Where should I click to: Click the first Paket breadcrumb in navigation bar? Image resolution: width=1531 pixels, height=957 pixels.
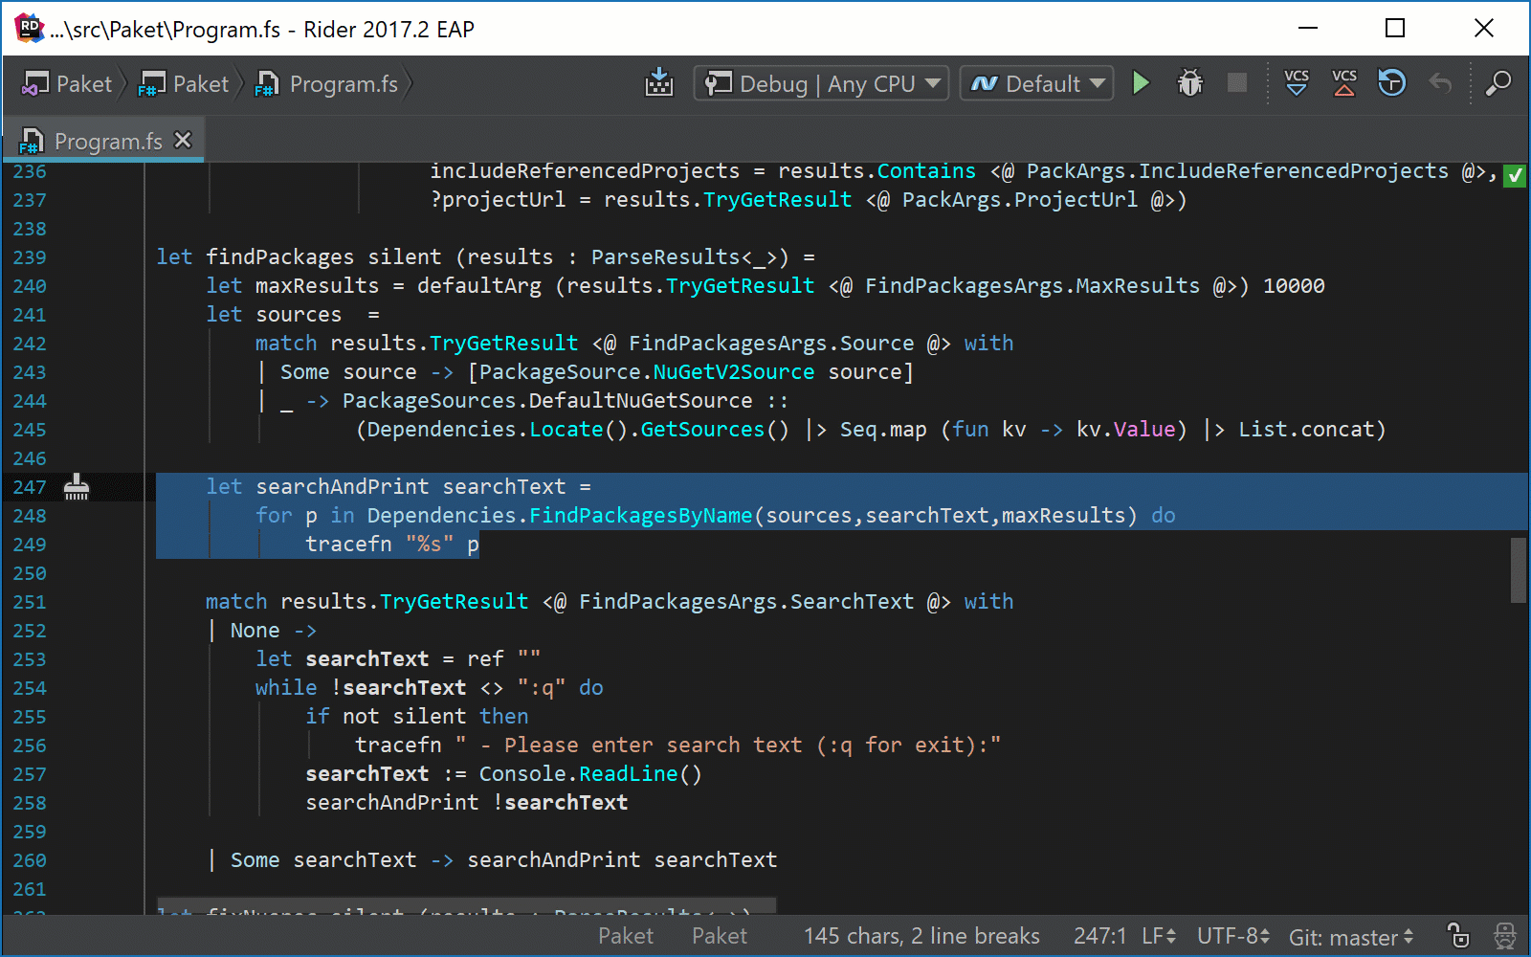(67, 84)
